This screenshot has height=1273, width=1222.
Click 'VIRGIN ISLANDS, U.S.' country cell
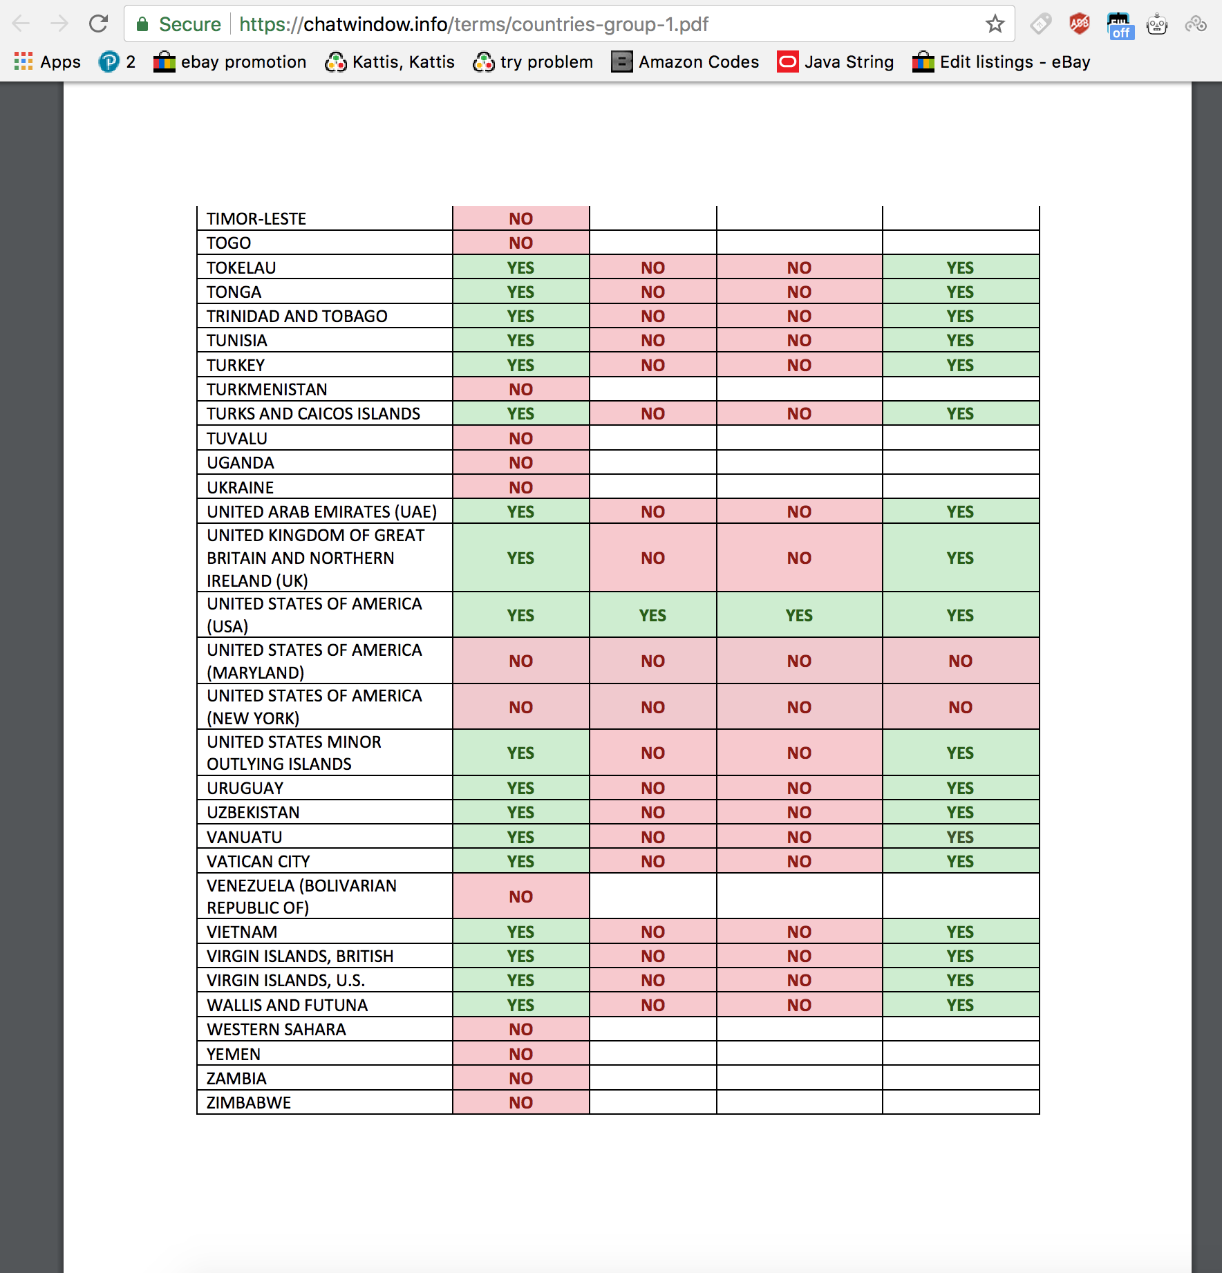[325, 980]
